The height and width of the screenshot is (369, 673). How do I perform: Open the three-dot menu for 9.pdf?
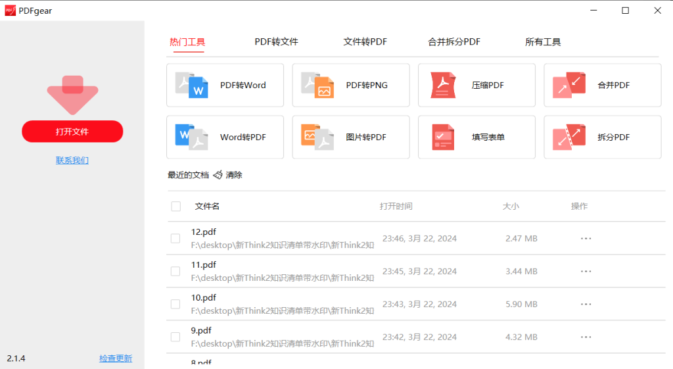point(586,337)
